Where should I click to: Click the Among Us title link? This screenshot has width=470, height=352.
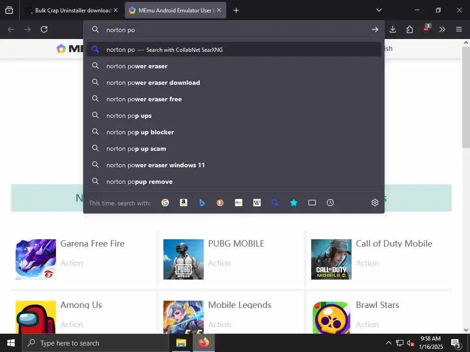(x=81, y=305)
